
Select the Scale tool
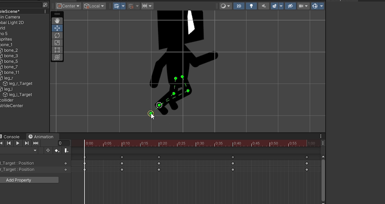tap(57, 43)
